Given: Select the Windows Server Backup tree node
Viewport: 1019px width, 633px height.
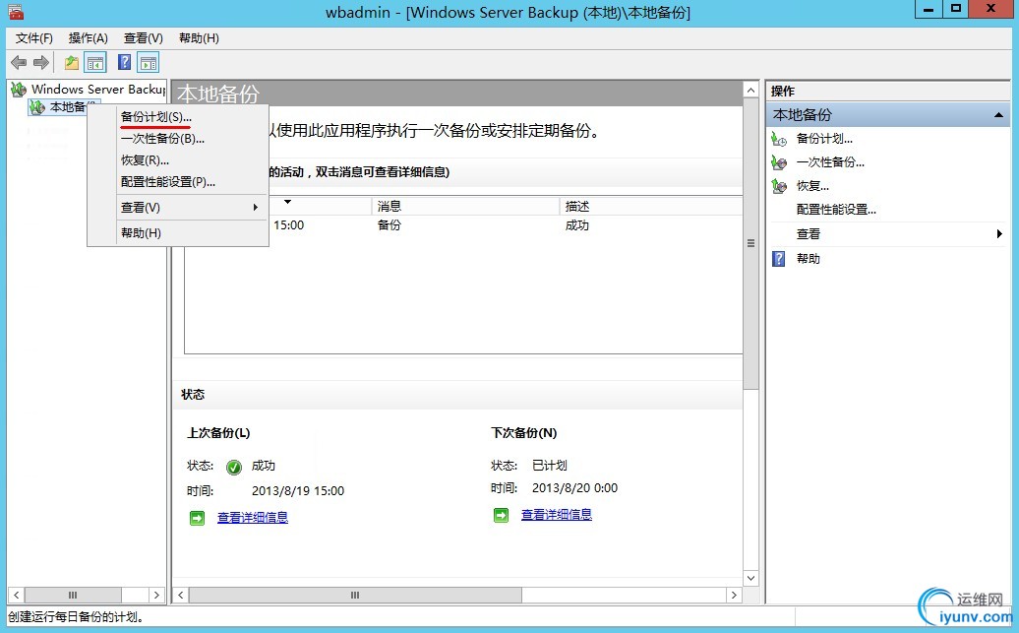Looking at the screenshot, I should pos(98,90).
